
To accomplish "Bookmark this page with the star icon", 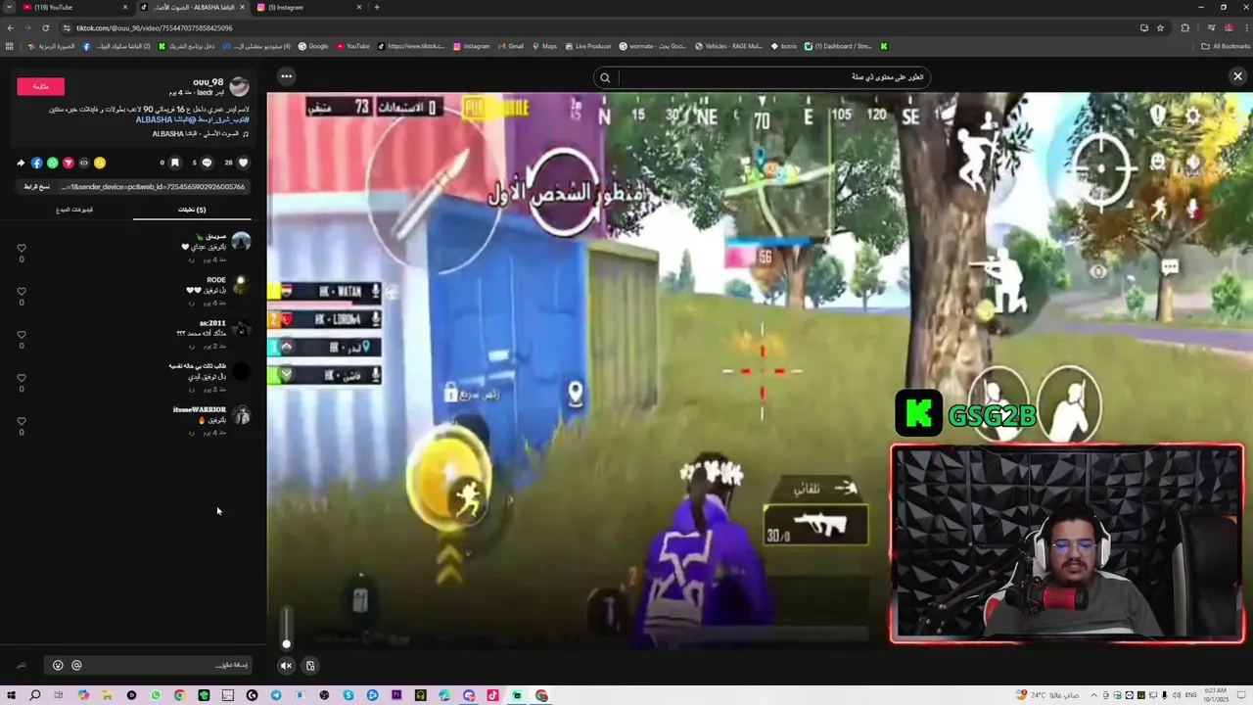I will click(x=1160, y=27).
